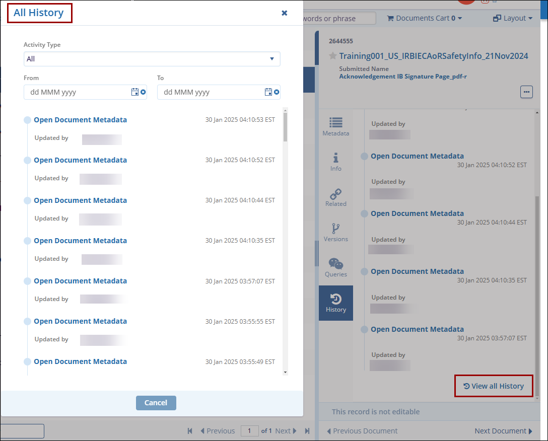The image size is (548, 441).
Task: Expand the Activity Type dropdown
Action: [152, 59]
